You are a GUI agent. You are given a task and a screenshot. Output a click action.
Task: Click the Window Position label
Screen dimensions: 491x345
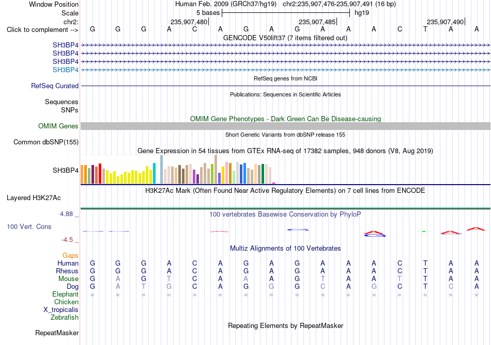(54, 4)
